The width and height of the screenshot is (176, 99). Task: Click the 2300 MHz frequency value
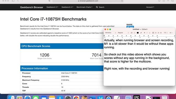[65, 76]
